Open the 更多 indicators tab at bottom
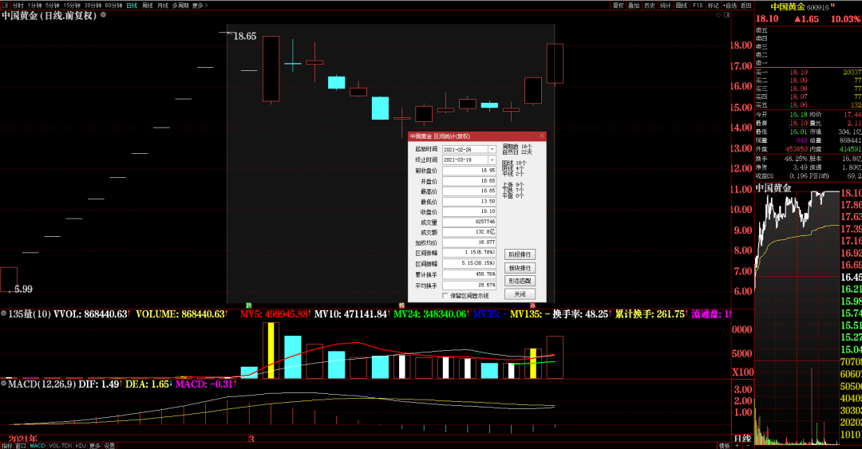862x449 pixels. tap(94, 446)
